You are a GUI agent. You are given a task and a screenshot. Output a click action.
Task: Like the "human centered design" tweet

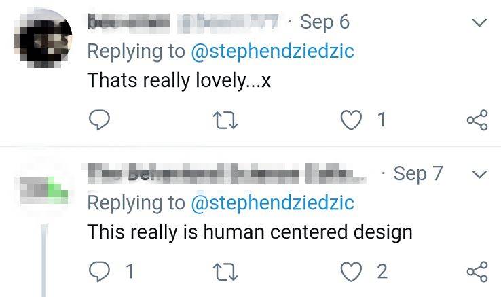352,272
